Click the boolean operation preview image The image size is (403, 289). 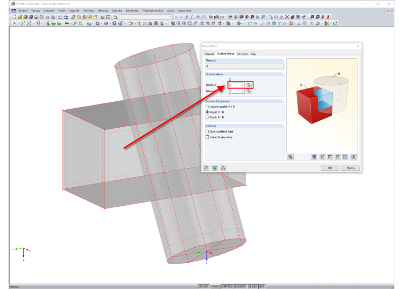(x=322, y=106)
